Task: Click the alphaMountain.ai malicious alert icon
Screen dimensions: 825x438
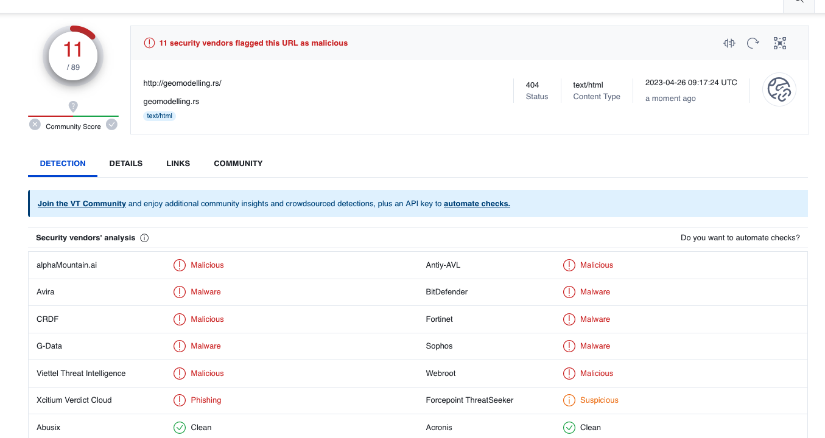Action: click(180, 265)
